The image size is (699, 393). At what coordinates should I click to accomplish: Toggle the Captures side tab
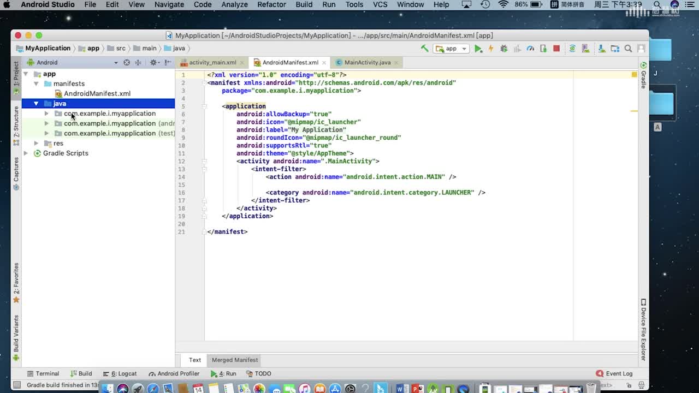[x=16, y=174]
